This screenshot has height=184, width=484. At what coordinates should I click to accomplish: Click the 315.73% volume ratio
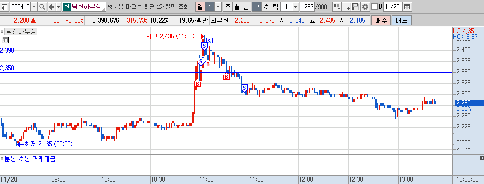click(x=138, y=21)
